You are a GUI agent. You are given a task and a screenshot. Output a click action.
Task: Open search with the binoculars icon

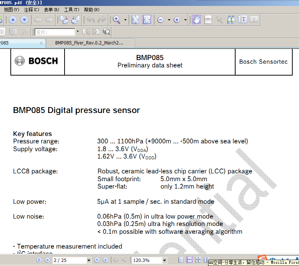231,20
